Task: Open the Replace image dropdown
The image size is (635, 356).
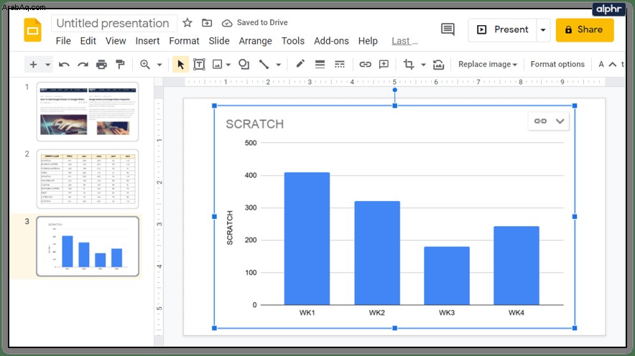Action: click(x=488, y=65)
